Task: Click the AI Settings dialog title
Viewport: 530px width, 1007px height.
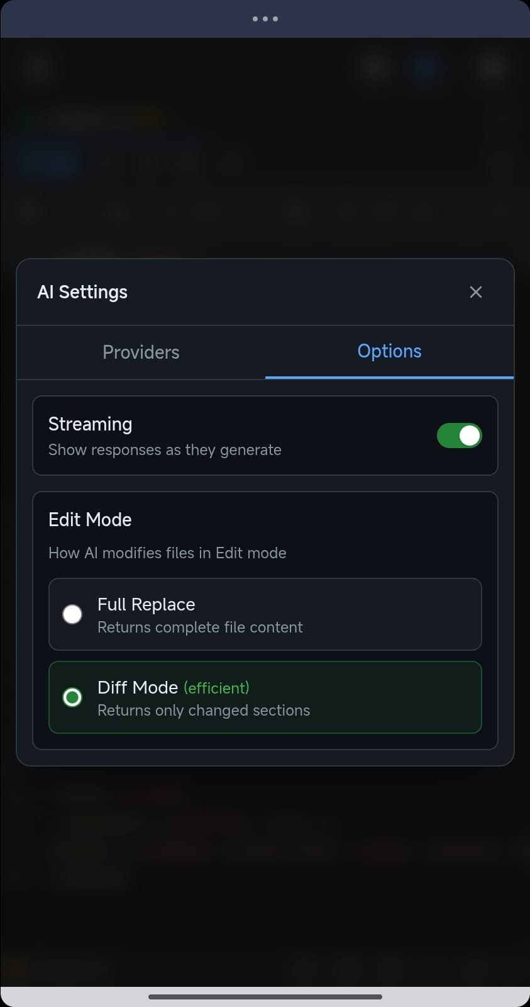Action: click(x=82, y=292)
